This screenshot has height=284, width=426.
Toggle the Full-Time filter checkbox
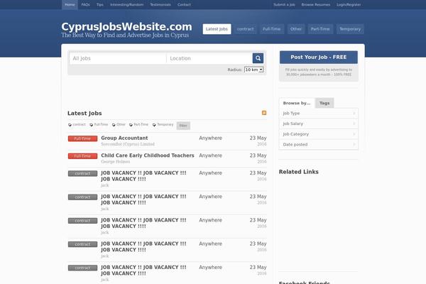click(91, 125)
